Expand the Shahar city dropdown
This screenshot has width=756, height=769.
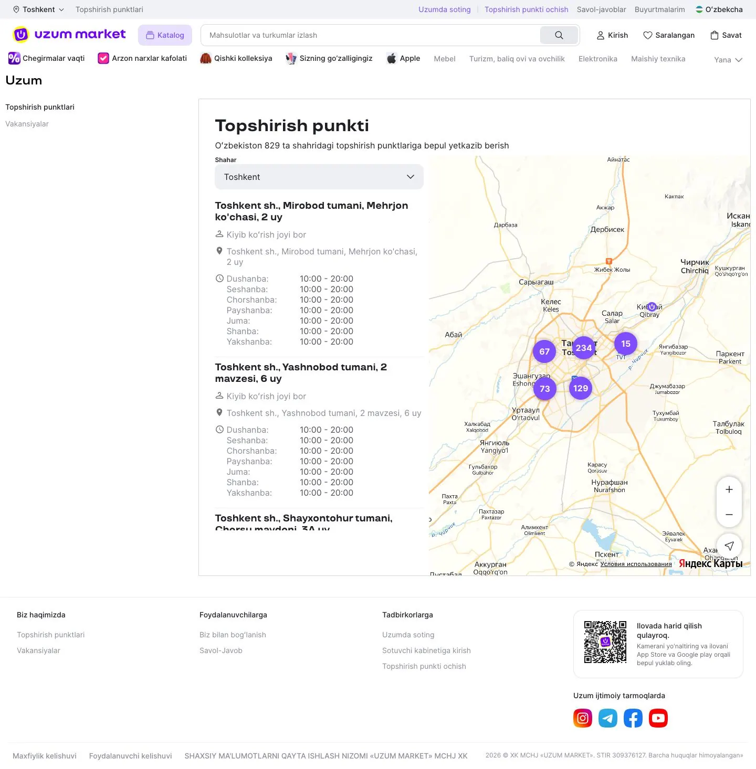(x=319, y=177)
